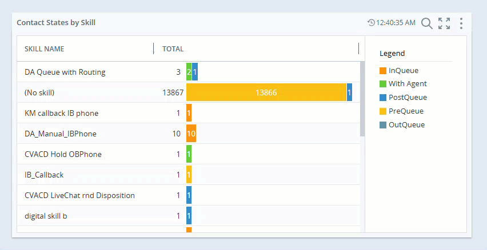Click green With Agent segment in DA Queue row

click(189, 72)
